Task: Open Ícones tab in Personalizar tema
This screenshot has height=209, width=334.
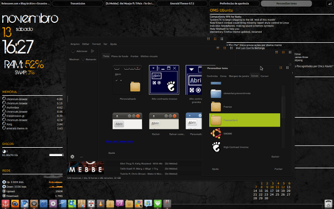Action: click(255, 76)
